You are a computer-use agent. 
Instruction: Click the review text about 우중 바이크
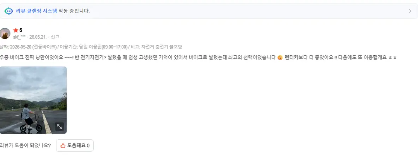click(198, 57)
